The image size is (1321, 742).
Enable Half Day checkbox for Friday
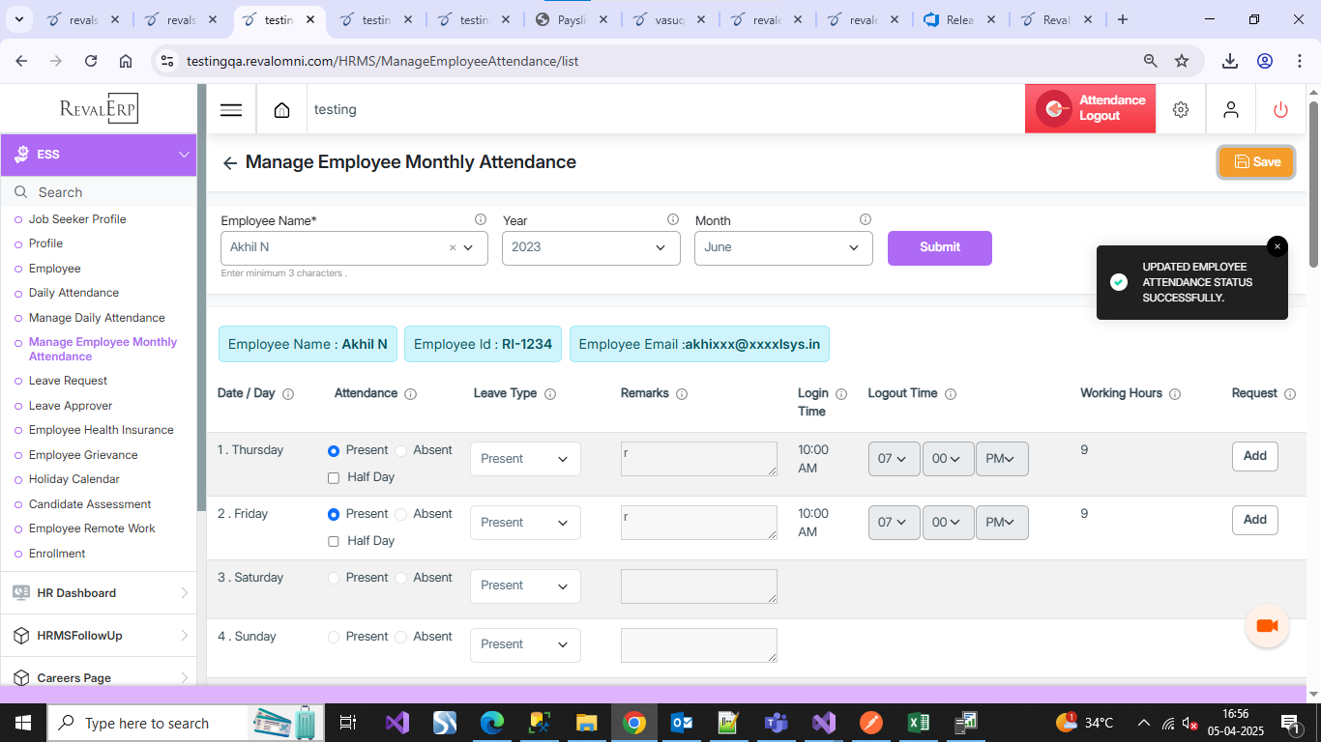[x=334, y=542]
